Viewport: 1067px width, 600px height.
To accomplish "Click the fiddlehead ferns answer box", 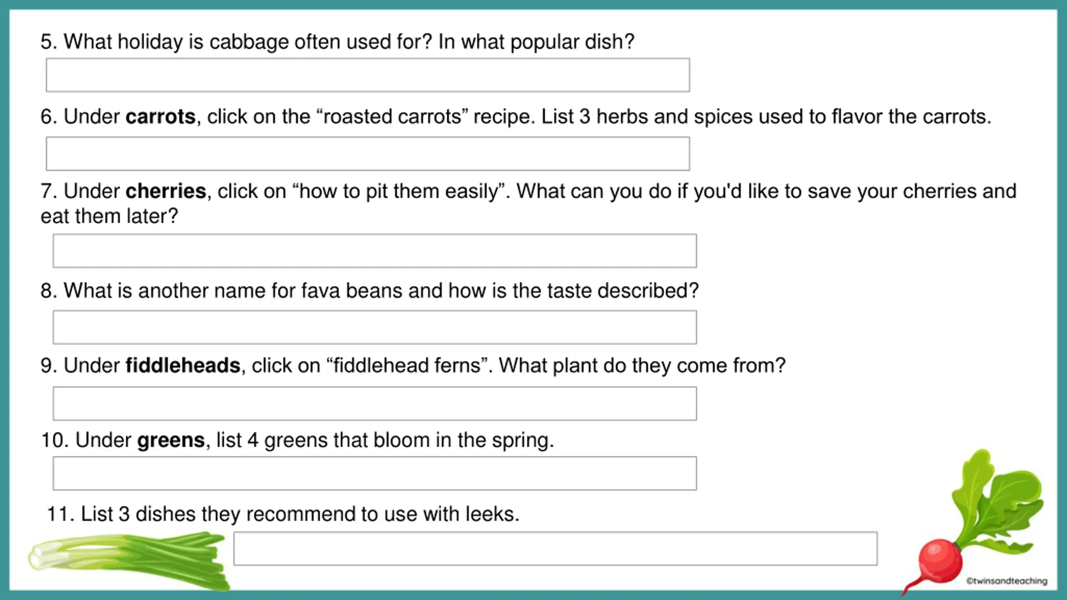I will pos(375,404).
